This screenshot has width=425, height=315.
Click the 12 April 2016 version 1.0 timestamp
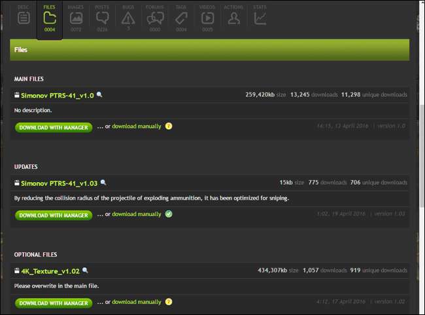(x=361, y=126)
